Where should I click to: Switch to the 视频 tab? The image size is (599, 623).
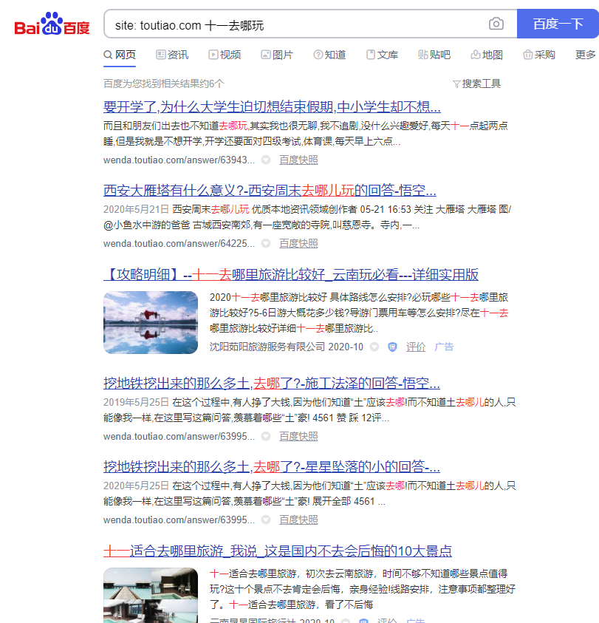point(225,55)
